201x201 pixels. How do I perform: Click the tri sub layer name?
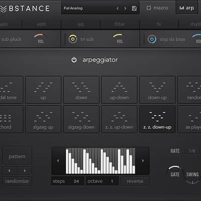pos(87,39)
